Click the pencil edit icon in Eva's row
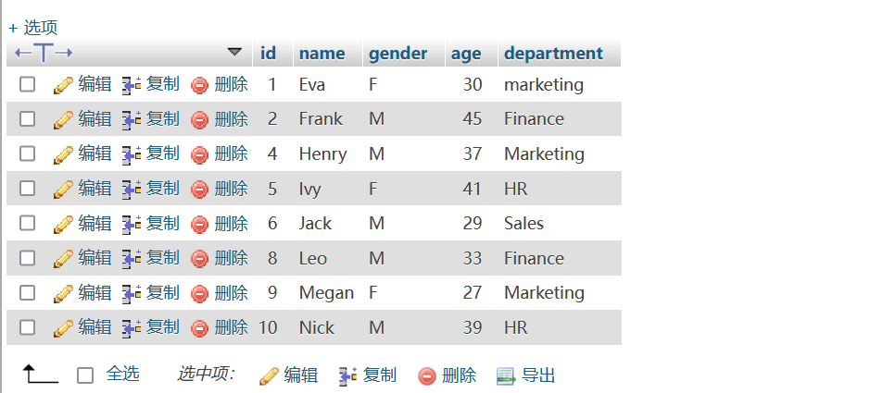883x393 pixels. [63, 85]
